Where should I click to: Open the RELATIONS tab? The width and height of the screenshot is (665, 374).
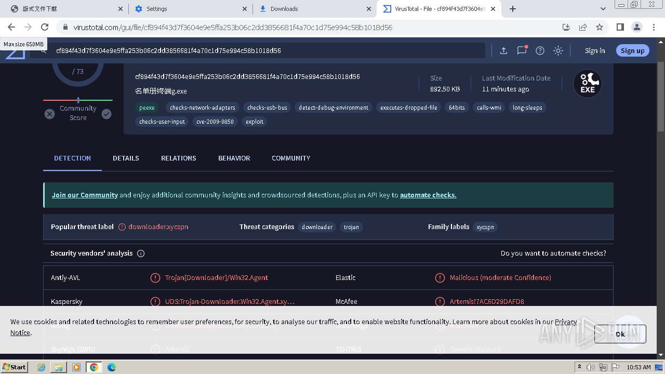click(179, 158)
